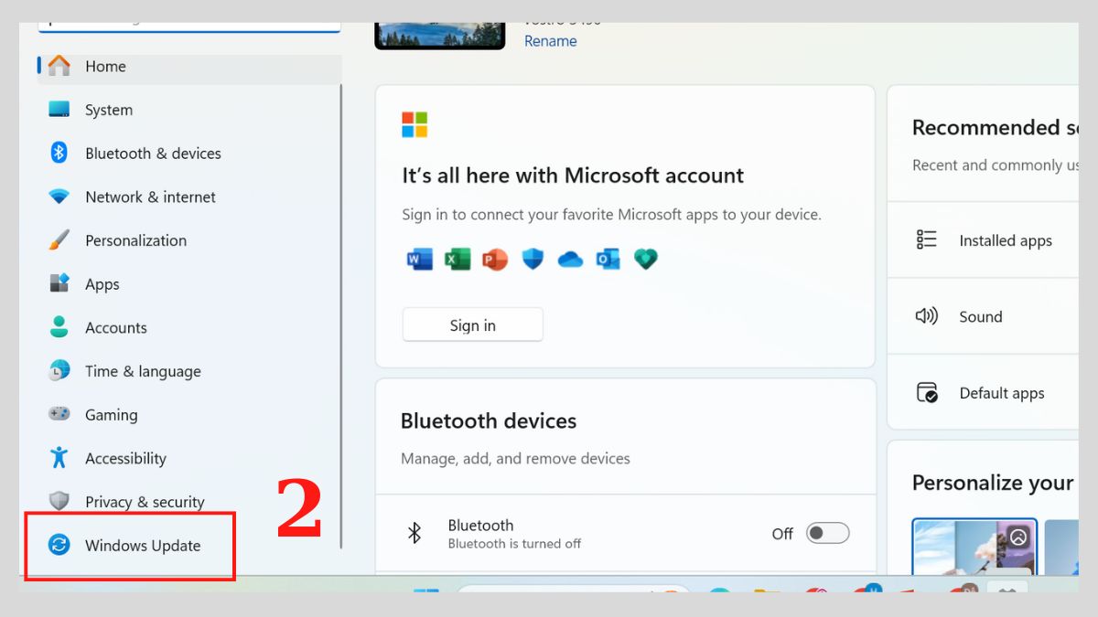Click the Word app icon
The width and height of the screenshot is (1098, 617).
tap(419, 260)
